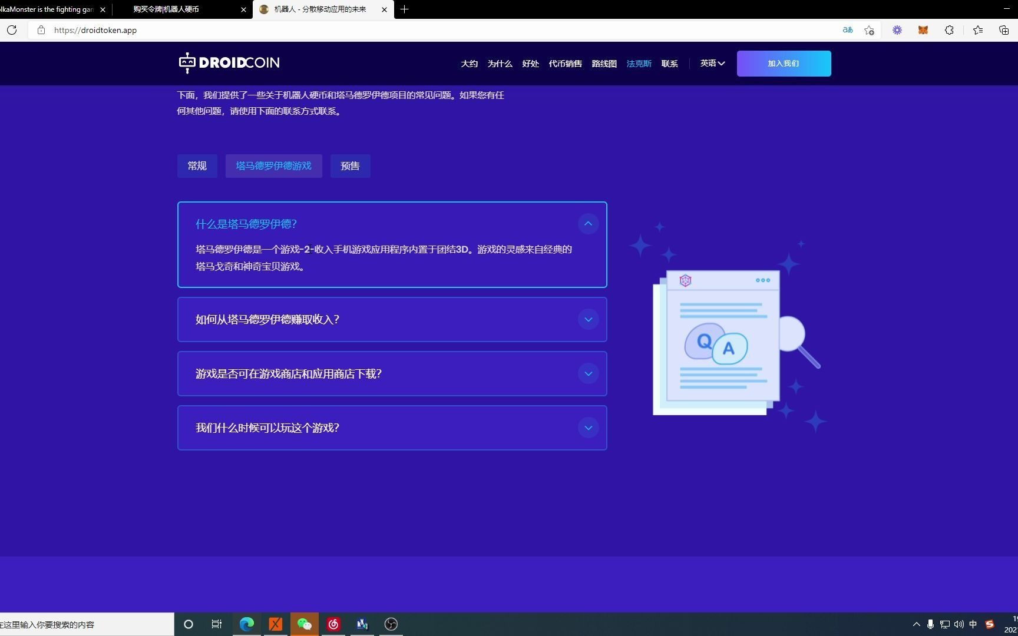This screenshot has height=636, width=1018.
Task: Open the MetaMask fox extension
Action: [923, 30]
